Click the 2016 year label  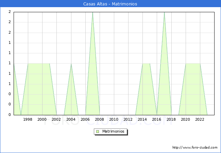[157, 119]
